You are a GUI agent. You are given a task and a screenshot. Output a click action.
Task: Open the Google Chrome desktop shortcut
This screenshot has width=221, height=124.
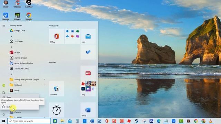tap(29, 17)
